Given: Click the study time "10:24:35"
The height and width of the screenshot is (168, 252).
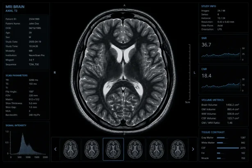Looking at the screenshot, I should tap(34, 46).
